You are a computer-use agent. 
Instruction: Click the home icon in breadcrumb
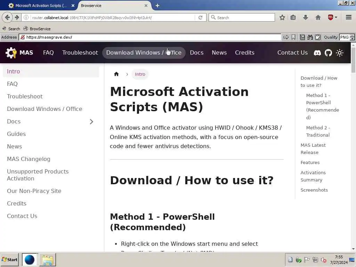pyautogui.click(x=116, y=74)
